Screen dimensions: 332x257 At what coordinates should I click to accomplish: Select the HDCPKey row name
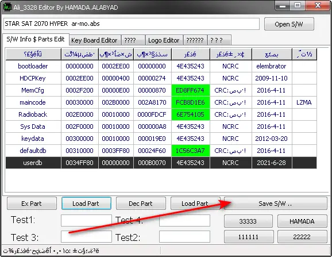click(33, 78)
